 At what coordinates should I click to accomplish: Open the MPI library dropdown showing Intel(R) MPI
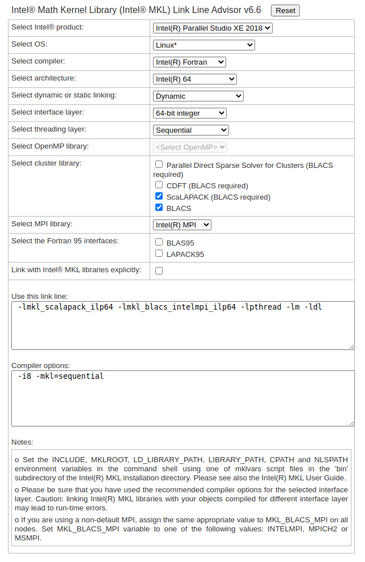pyautogui.click(x=182, y=225)
